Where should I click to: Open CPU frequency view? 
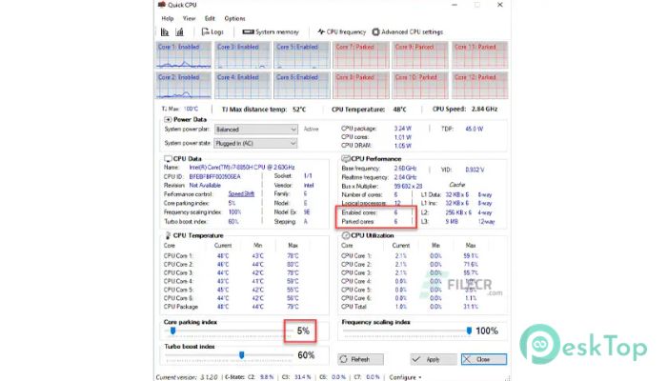click(x=341, y=31)
